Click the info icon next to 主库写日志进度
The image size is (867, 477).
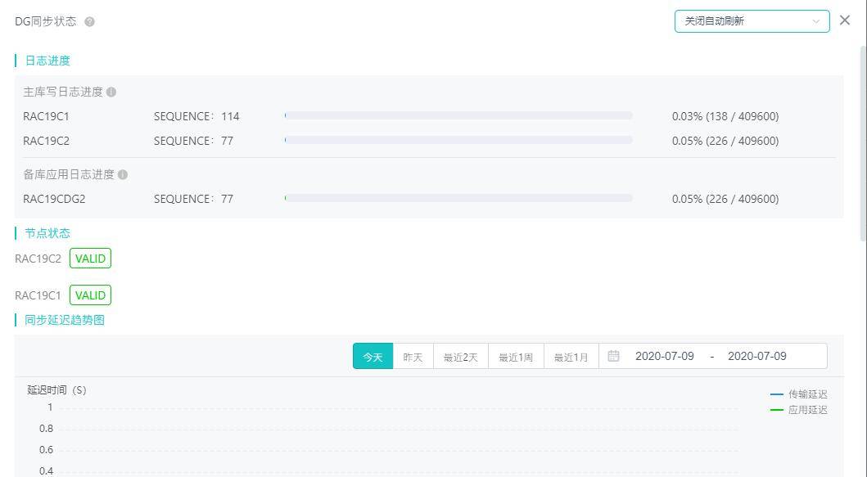pos(111,92)
